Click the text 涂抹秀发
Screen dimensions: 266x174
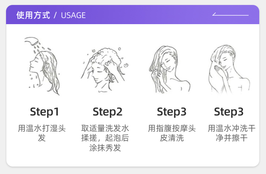click(105, 147)
